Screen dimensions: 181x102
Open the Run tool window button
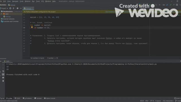coord(9,98)
